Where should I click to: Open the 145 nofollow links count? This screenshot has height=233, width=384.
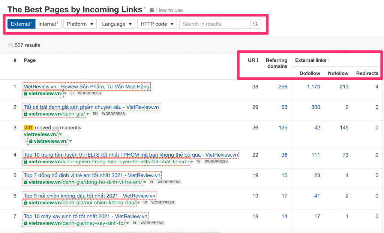point(344,128)
